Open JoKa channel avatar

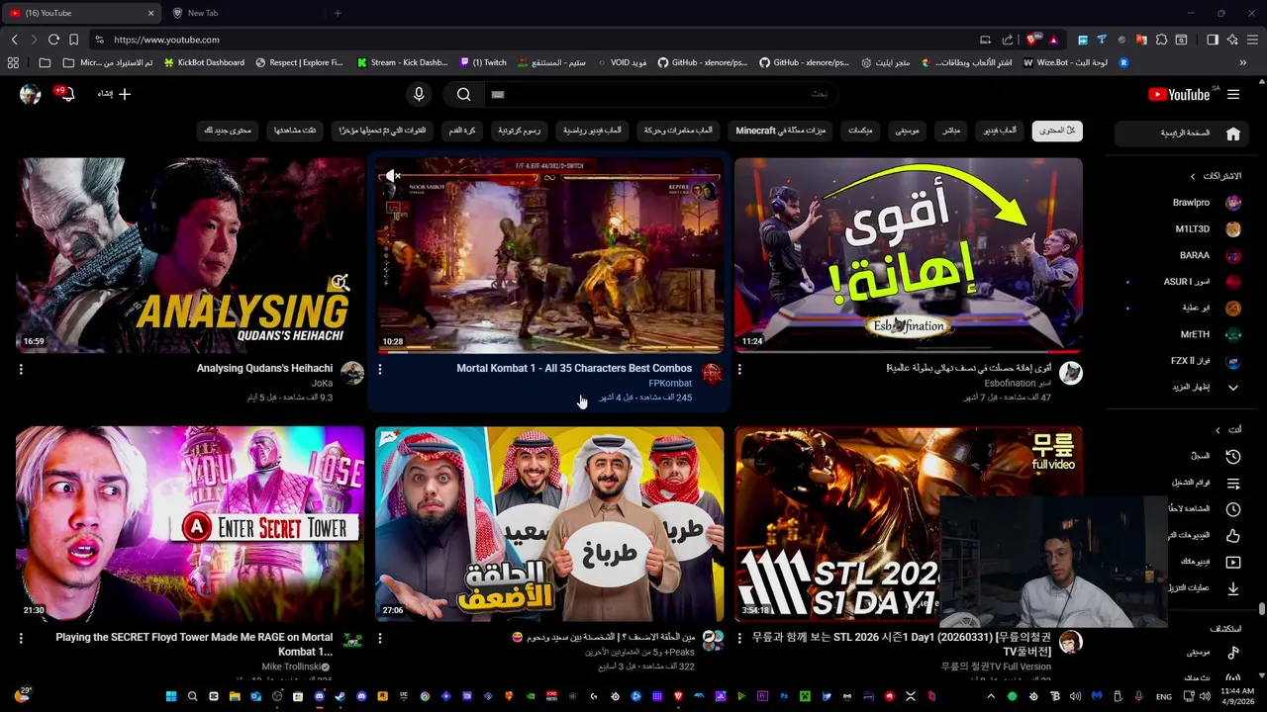352,373
